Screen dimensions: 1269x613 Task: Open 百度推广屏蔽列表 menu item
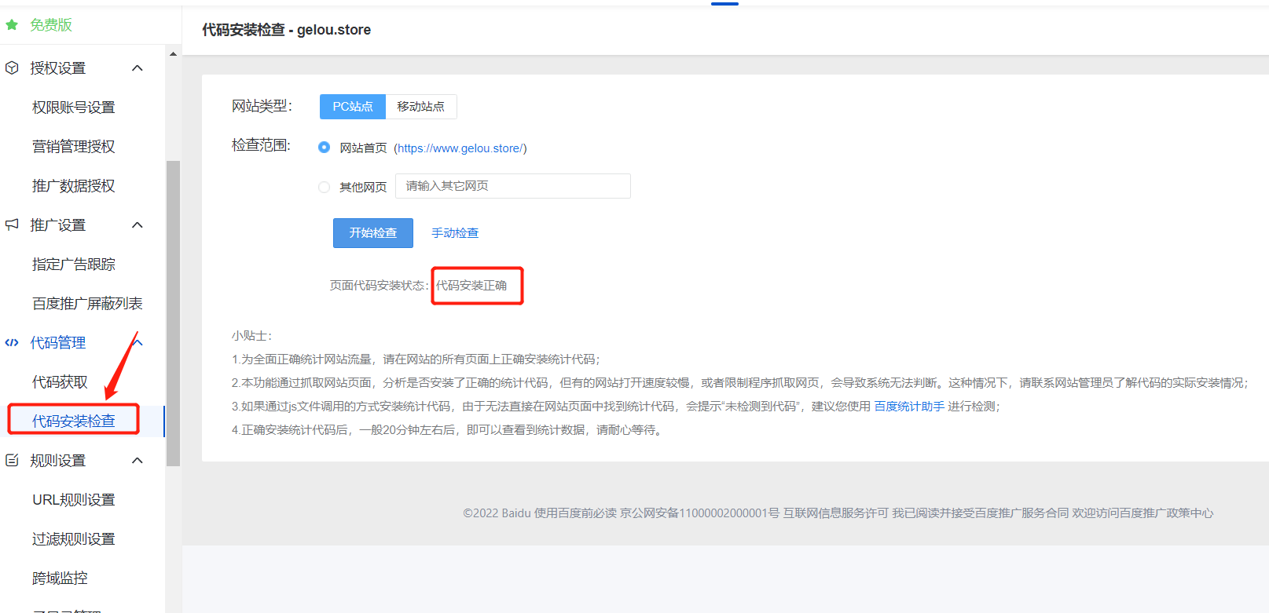point(87,304)
